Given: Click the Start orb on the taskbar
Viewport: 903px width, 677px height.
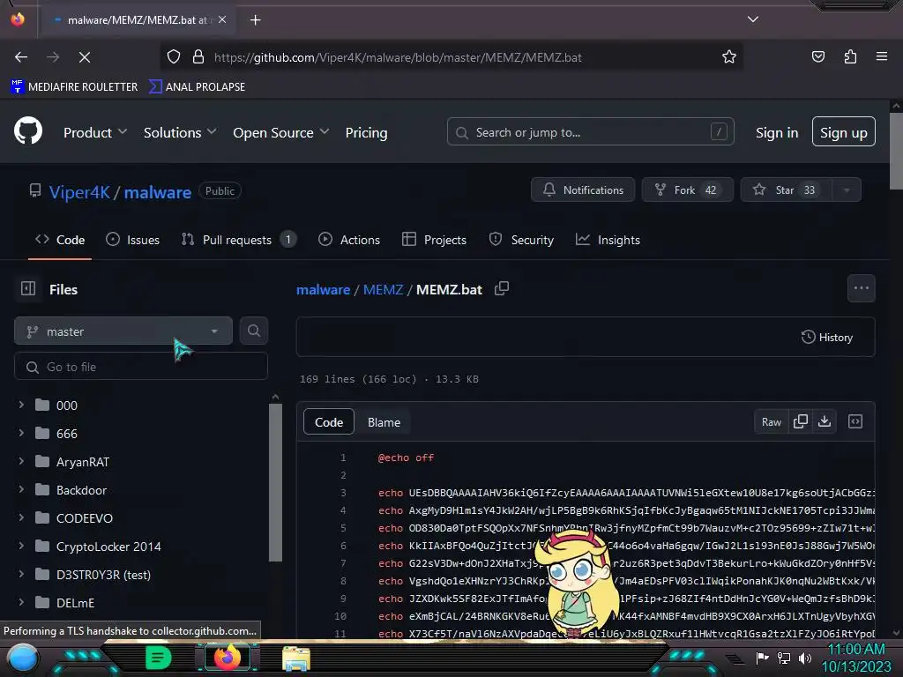Looking at the screenshot, I should [x=22, y=659].
